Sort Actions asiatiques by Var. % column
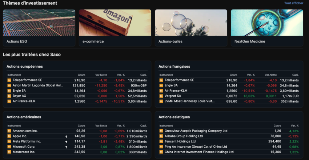Image resolution: width=309 pixels, height=160 pixels. (295, 126)
